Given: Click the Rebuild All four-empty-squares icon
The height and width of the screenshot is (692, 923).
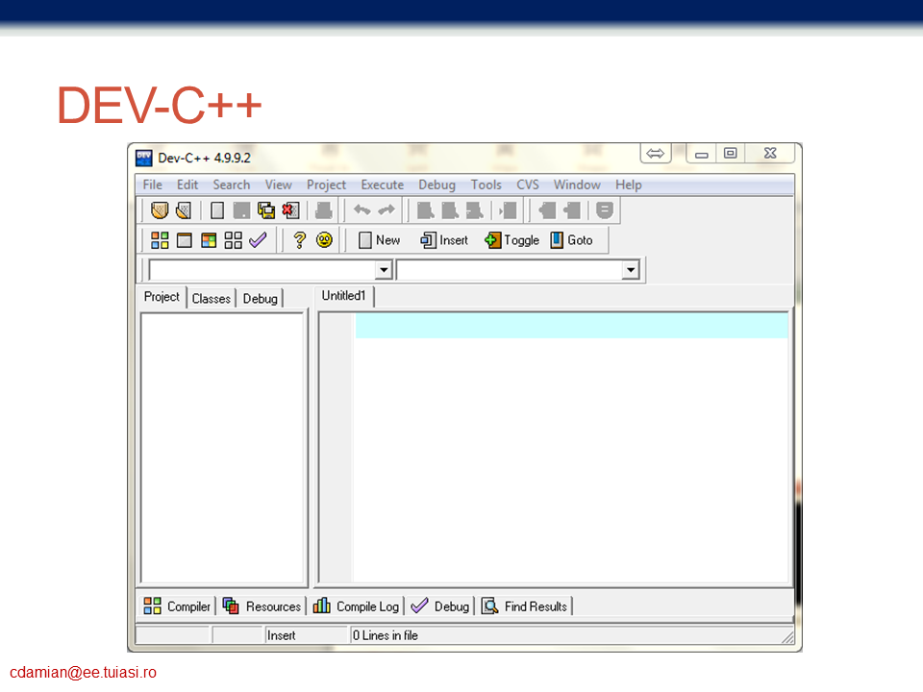Looking at the screenshot, I should pos(233,240).
